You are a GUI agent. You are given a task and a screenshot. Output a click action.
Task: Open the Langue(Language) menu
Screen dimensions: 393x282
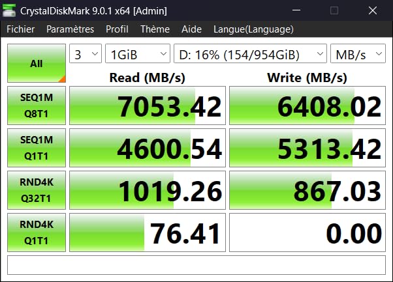pyautogui.click(x=253, y=29)
